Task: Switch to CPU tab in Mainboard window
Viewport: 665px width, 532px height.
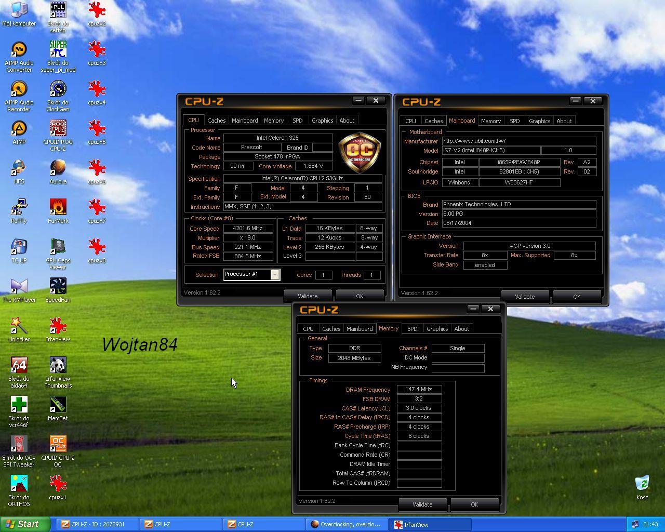Action: pyautogui.click(x=411, y=121)
